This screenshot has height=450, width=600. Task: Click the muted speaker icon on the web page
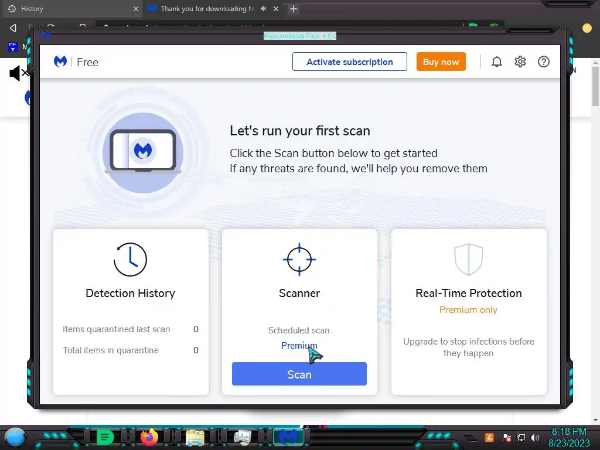[x=18, y=73]
